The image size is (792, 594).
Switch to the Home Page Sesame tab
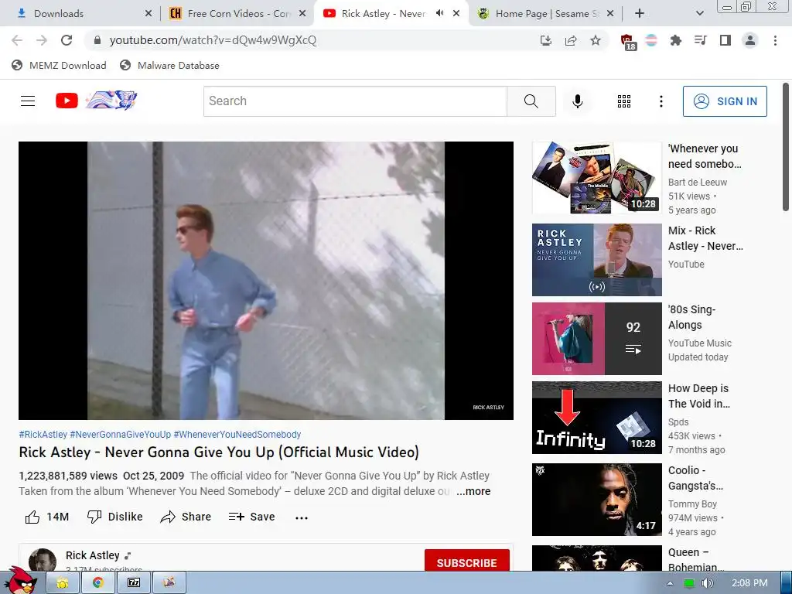click(x=545, y=14)
